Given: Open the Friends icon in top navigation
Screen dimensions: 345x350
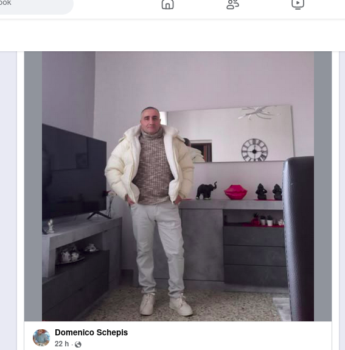Looking at the screenshot, I should point(233,4).
